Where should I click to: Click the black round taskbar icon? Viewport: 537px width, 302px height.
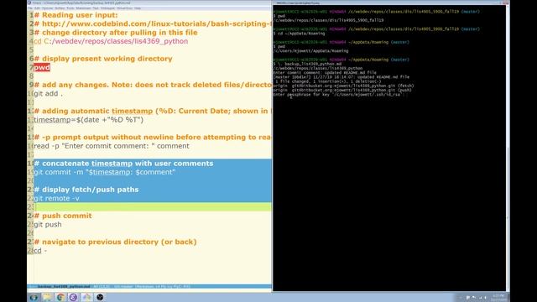[100, 297]
